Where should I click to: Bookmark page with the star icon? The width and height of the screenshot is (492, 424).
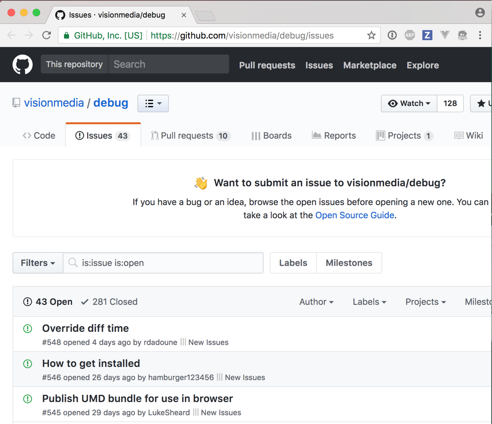tap(371, 35)
